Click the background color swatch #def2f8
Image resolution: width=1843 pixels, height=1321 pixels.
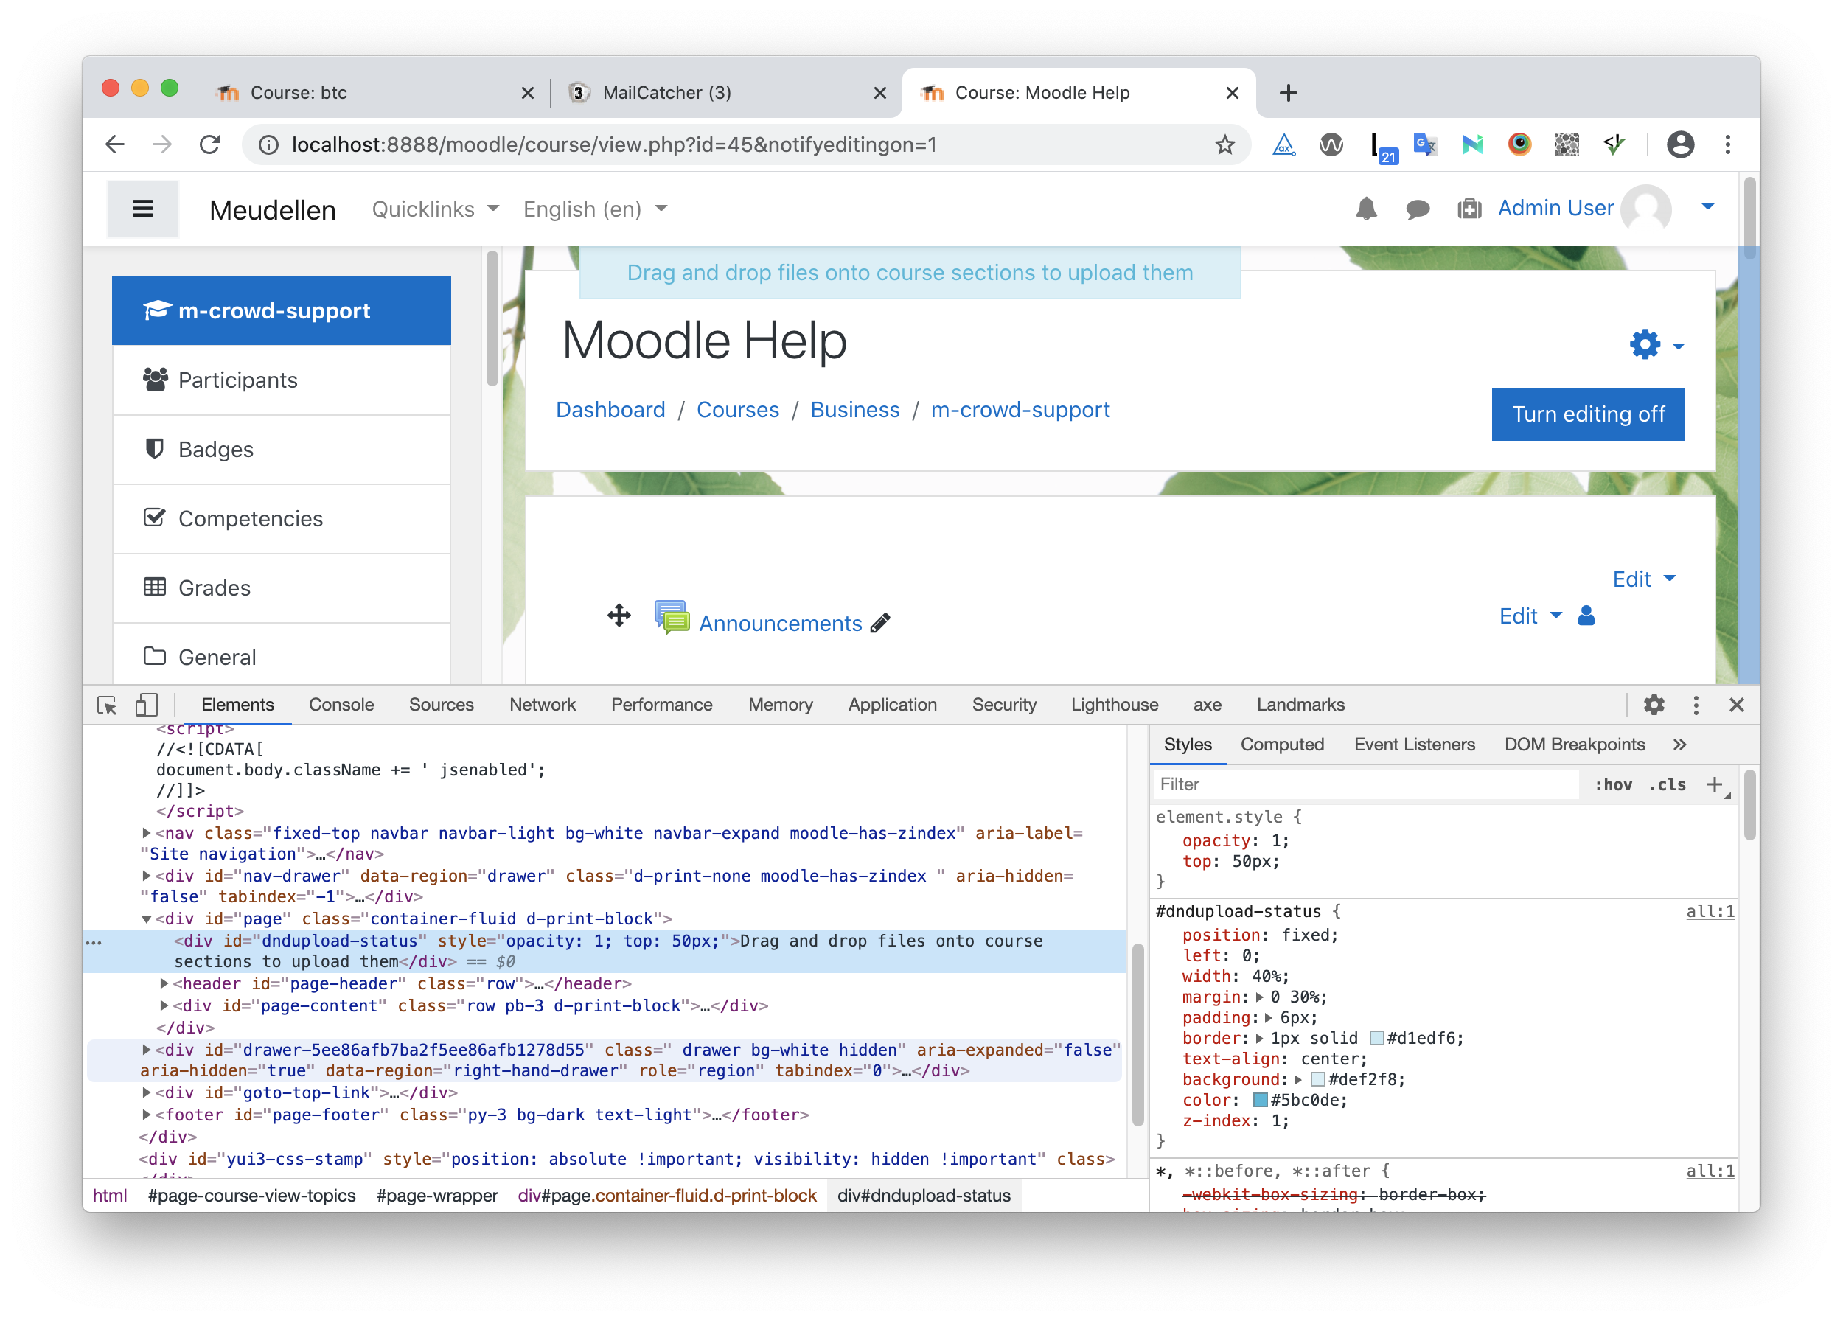click(x=1318, y=1080)
